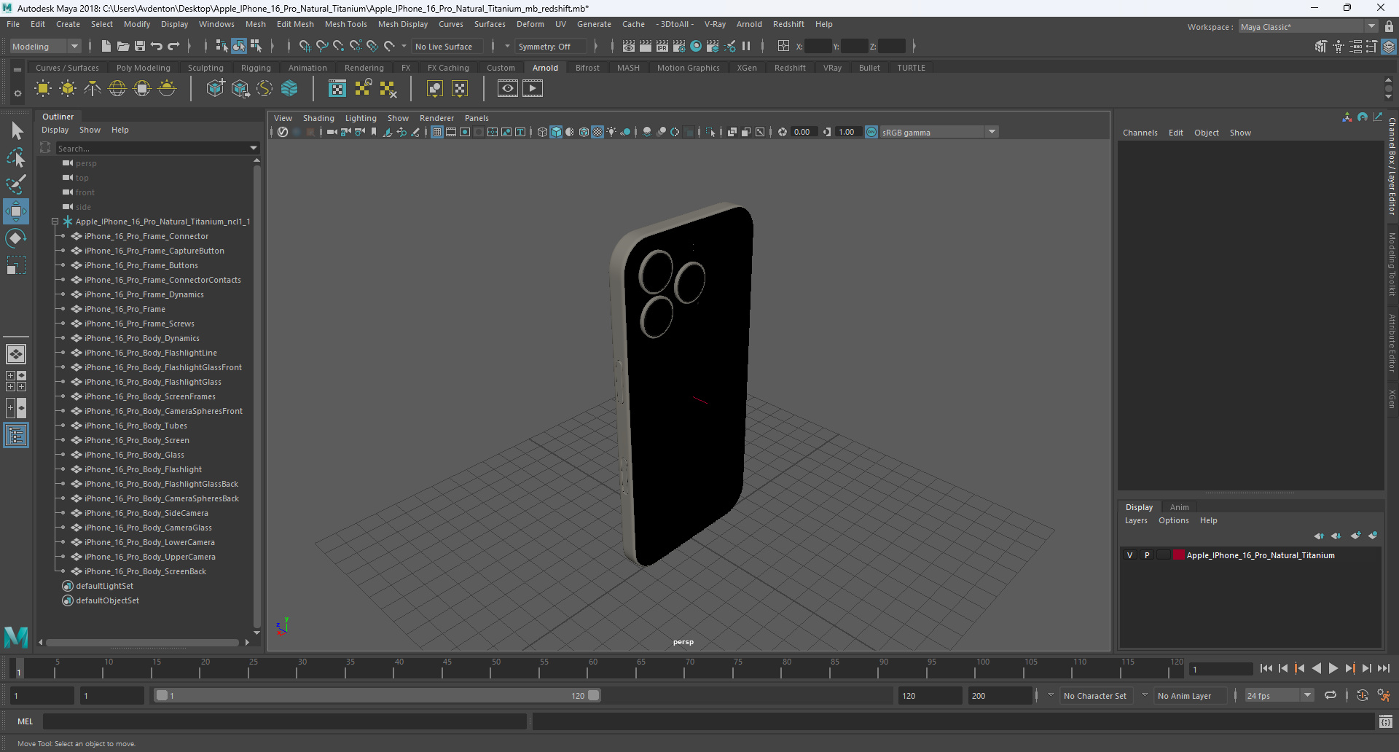Toggle smooth shade all in viewport
Image resolution: width=1399 pixels, height=752 pixels.
[x=556, y=132]
